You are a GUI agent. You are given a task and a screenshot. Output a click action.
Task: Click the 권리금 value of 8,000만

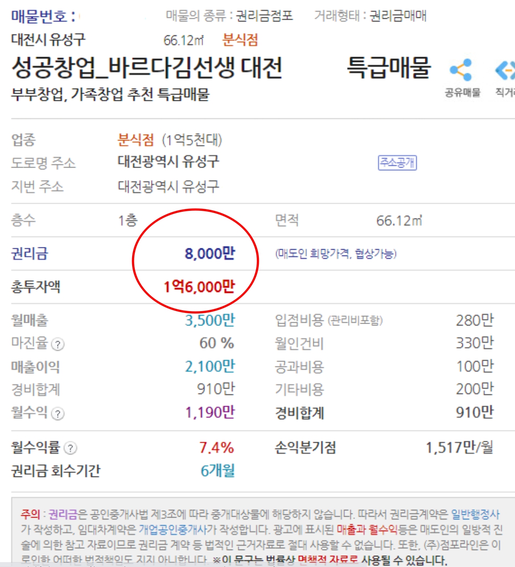coord(210,252)
